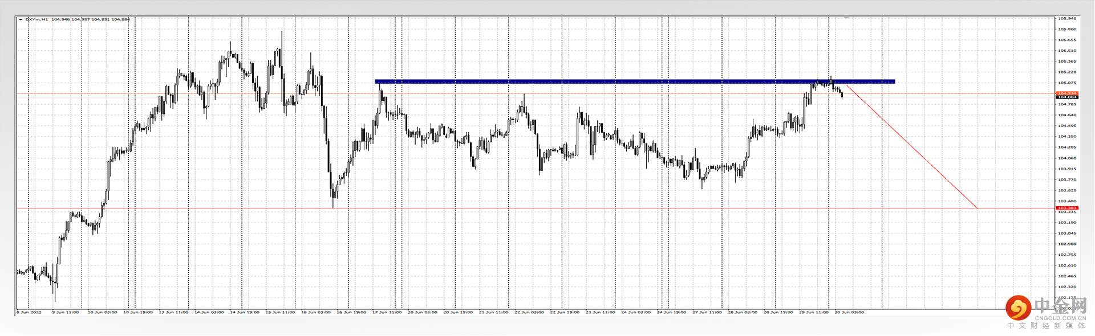Click the 8 Jun 2022 time axis label

29,312
